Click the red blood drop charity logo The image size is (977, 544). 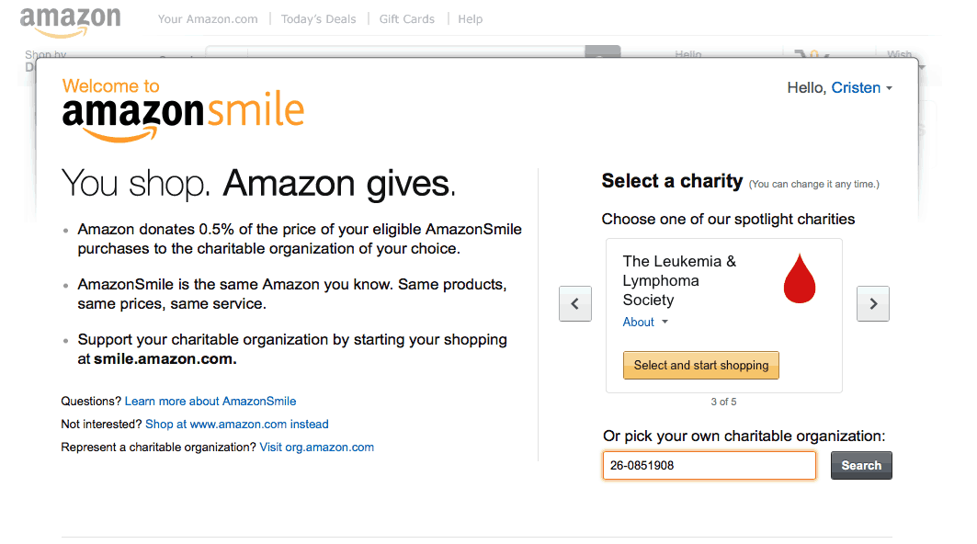800,278
